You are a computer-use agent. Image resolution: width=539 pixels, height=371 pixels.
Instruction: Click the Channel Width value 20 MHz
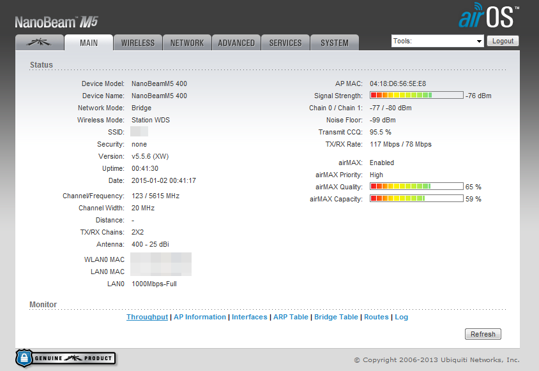pyautogui.click(x=143, y=208)
